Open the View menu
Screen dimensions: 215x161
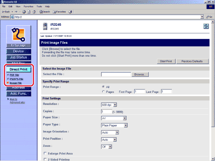18,6
